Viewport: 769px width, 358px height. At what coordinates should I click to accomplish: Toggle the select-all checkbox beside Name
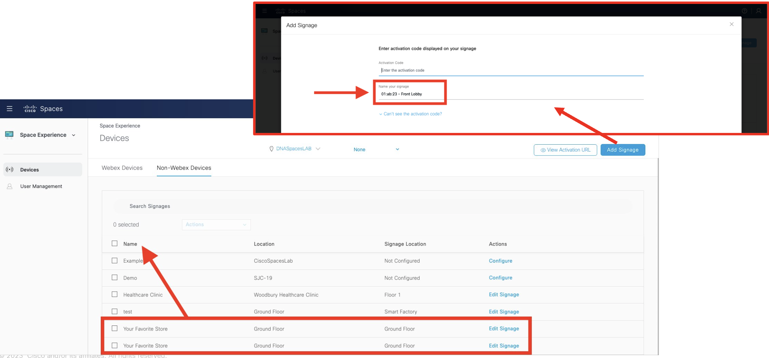(114, 243)
